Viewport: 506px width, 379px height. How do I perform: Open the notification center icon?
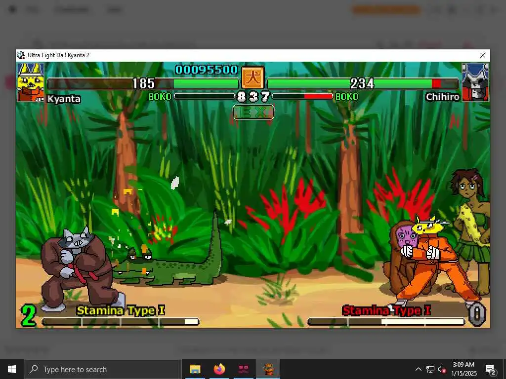(491, 370)
